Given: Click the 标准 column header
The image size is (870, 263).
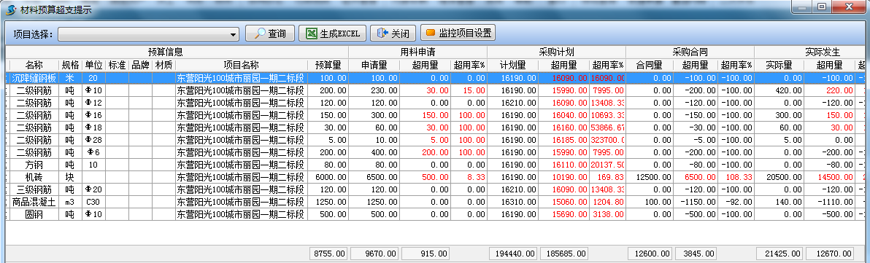Looking at the screenshot, I should 117,66.
